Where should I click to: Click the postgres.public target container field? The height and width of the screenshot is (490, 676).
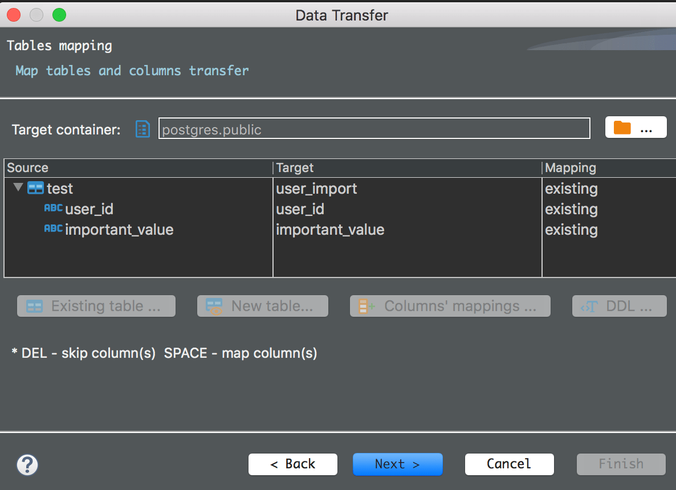[374, 128]
